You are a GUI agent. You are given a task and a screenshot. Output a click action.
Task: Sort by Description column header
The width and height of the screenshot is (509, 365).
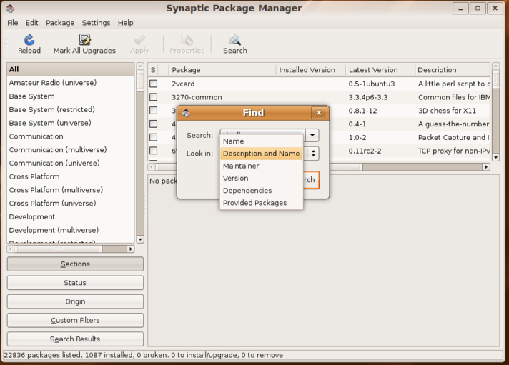tap(453, 70)
